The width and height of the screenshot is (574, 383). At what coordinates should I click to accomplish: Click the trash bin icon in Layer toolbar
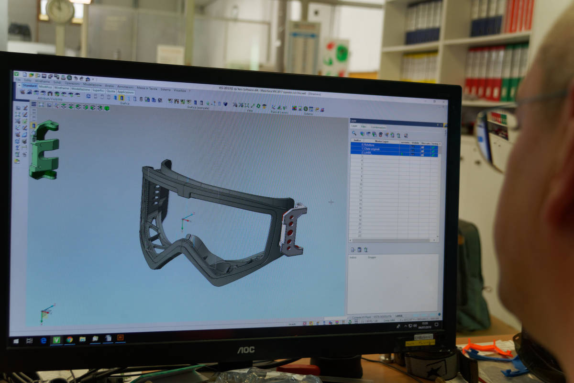tap(398, 135)
